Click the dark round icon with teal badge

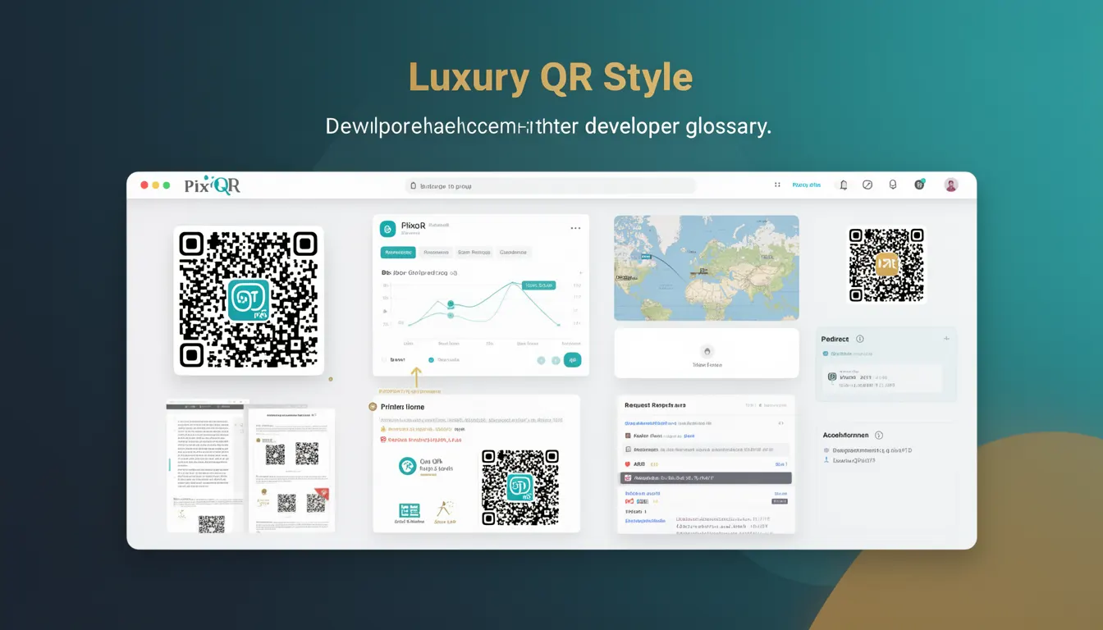point(919,185)
